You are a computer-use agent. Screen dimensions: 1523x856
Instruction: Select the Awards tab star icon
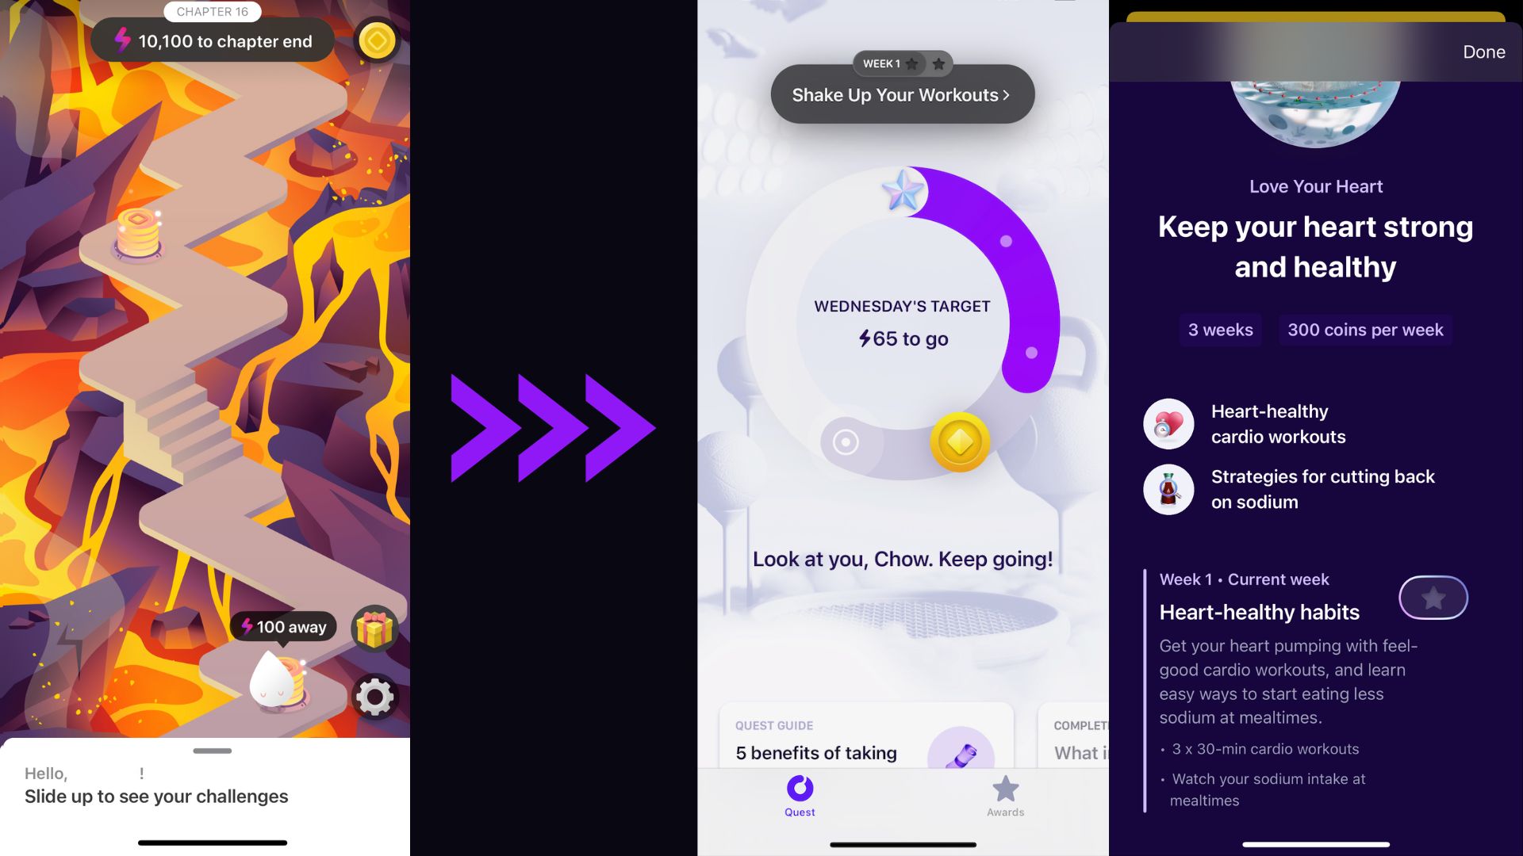tap(1005, 790)
